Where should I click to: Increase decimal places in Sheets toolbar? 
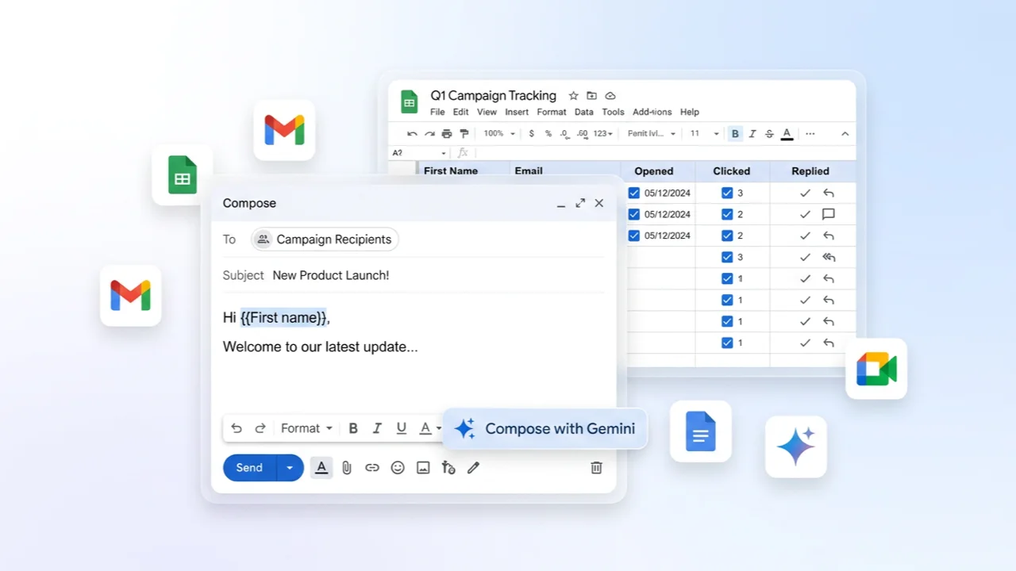point(582,134)
